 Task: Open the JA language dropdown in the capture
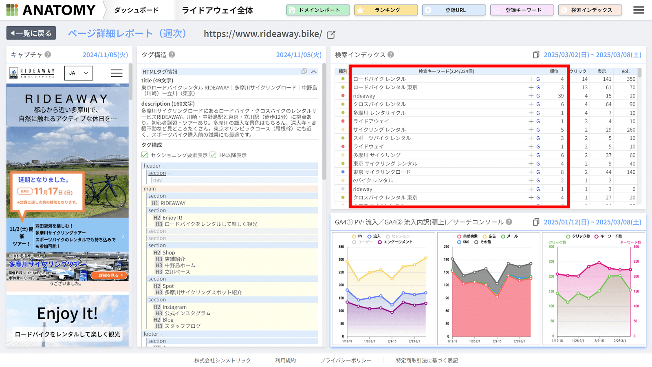[x=78, y=73]
